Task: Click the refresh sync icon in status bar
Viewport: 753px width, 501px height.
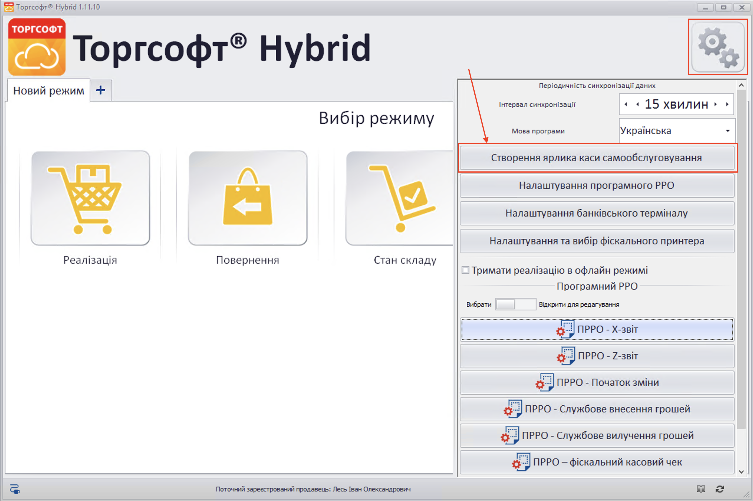Action: 720,489
